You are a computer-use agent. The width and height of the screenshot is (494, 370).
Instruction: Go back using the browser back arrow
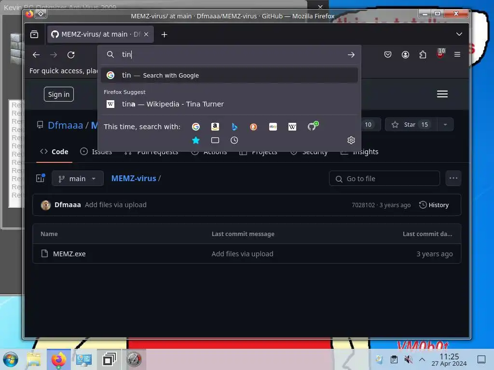36,55
